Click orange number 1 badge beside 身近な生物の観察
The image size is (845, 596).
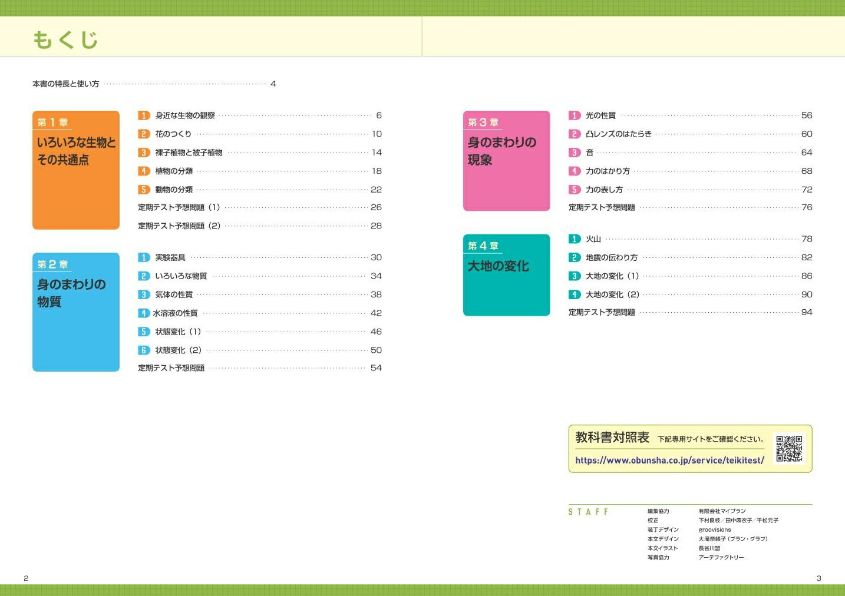(144, 115)
